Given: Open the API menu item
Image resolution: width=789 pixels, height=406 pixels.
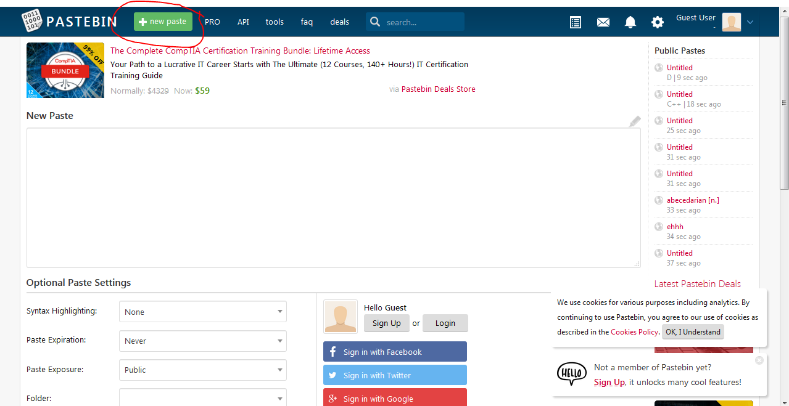Looking at the screenshot, I should pos(244,22).
